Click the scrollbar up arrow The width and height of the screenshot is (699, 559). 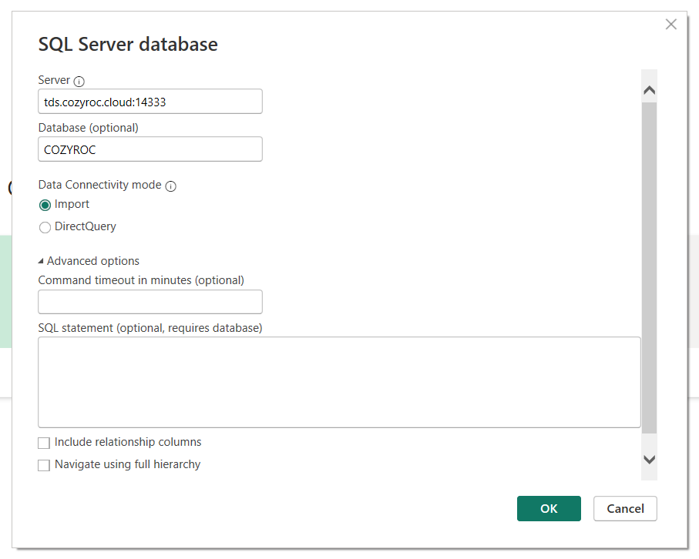point(649,89)
